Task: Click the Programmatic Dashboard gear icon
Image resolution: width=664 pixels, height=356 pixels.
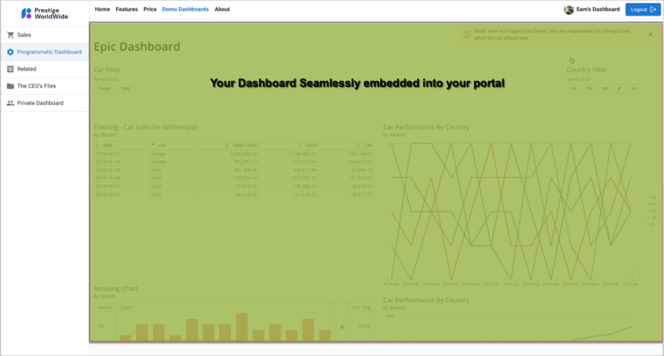Action: 10,52
